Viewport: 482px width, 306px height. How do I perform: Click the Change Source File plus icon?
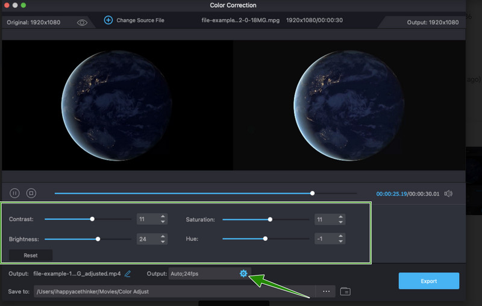coord(108,20)
